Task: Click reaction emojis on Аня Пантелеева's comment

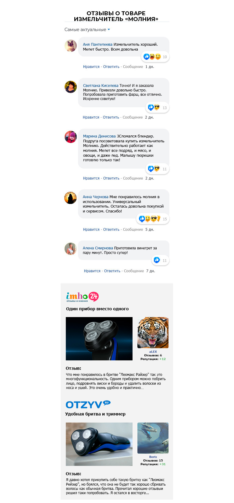Action: pyautogui.click(x=152, y=57)
